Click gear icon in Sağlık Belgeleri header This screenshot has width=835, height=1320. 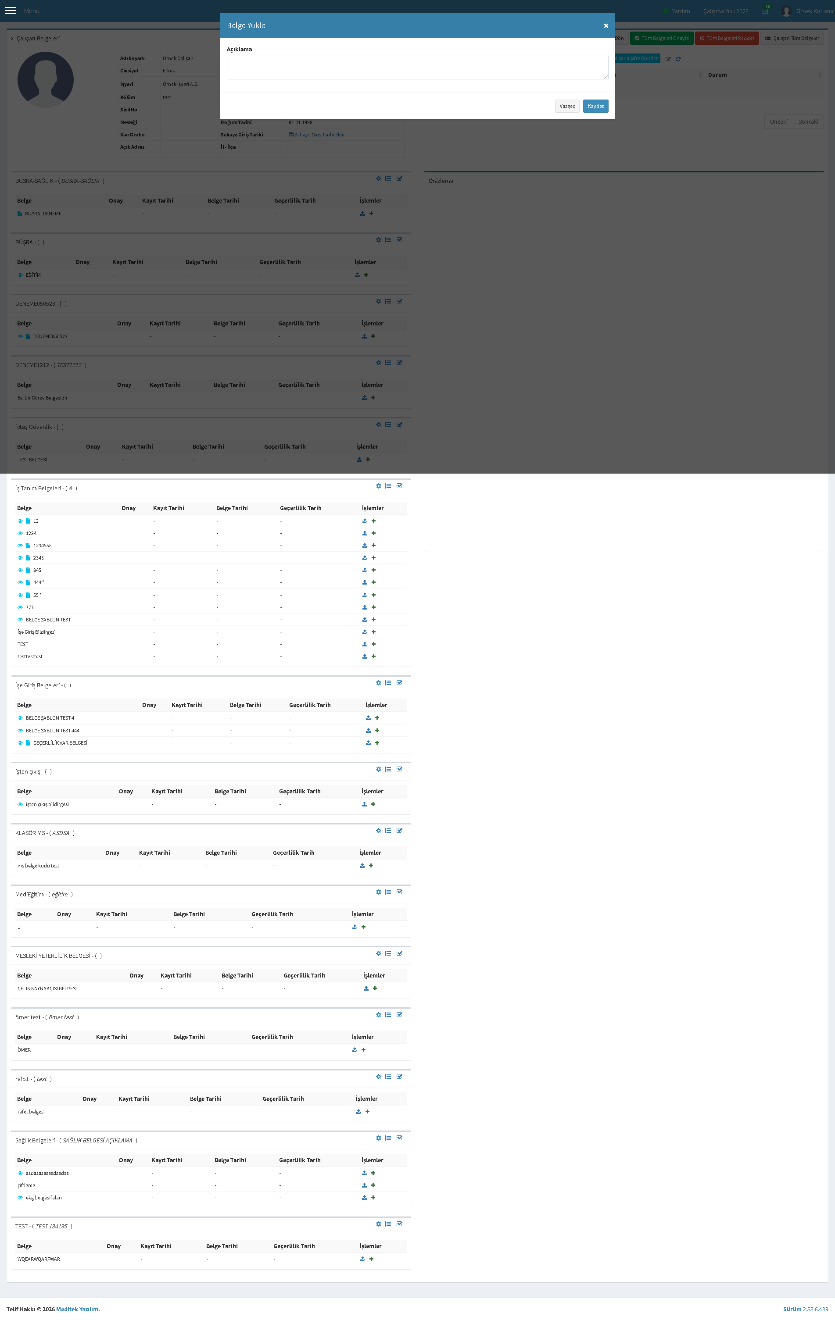(x=379, y=1138)
